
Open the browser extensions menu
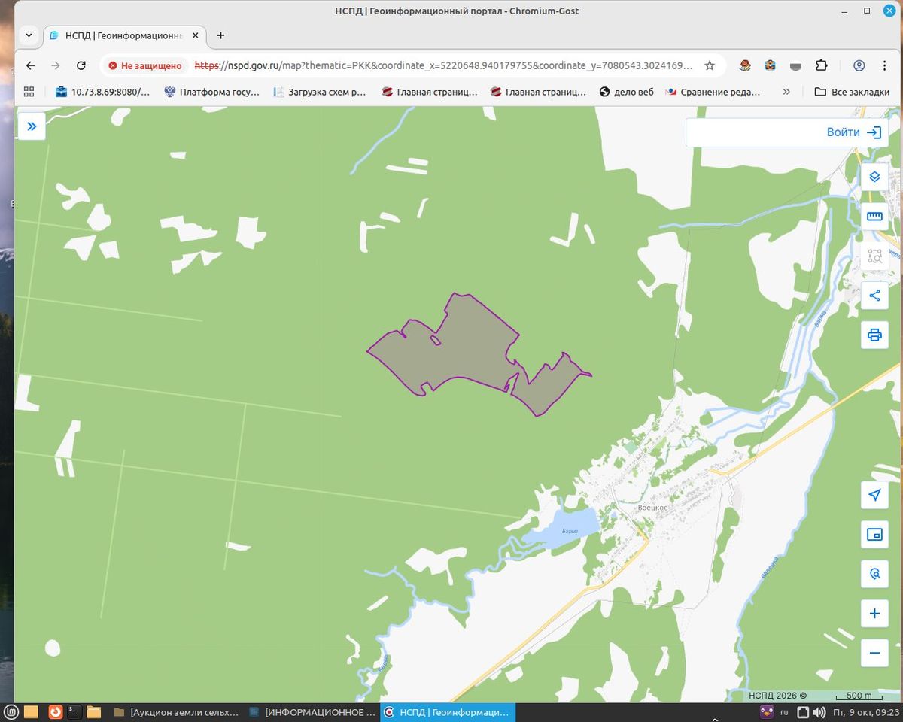(x=822, y=65)
